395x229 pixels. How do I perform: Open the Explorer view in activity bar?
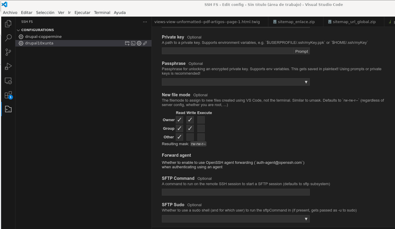click(x=8, y=24)
